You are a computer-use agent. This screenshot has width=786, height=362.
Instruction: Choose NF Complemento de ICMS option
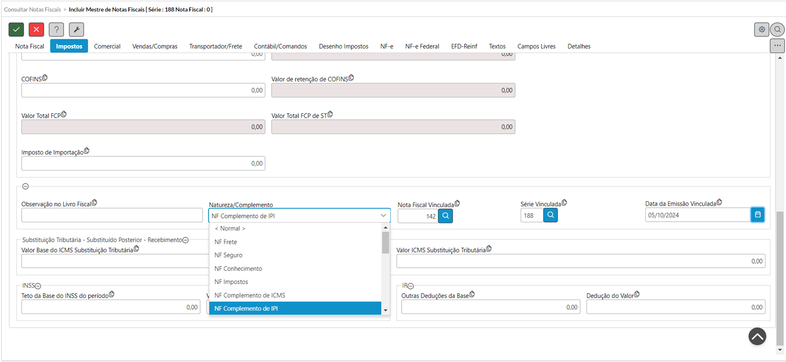(250, 295)
